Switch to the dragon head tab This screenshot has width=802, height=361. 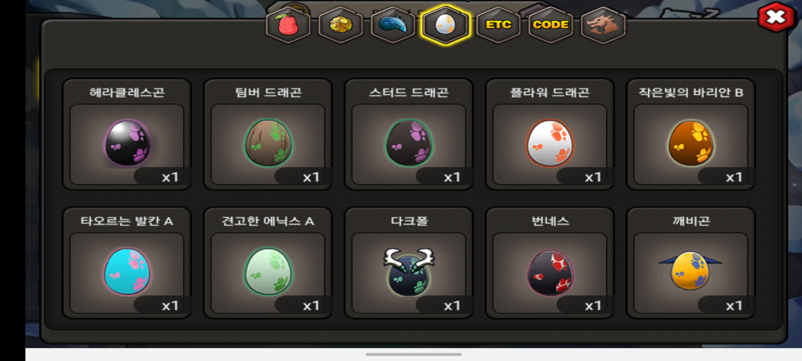coord(603,25)
